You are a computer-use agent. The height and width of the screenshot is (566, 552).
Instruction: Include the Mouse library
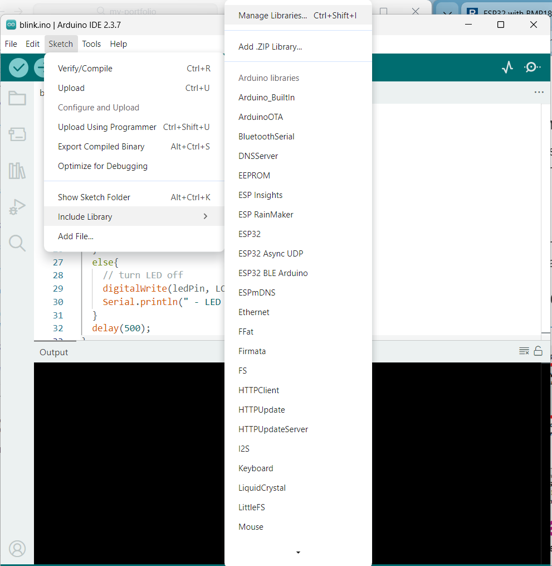pos(298,527)
